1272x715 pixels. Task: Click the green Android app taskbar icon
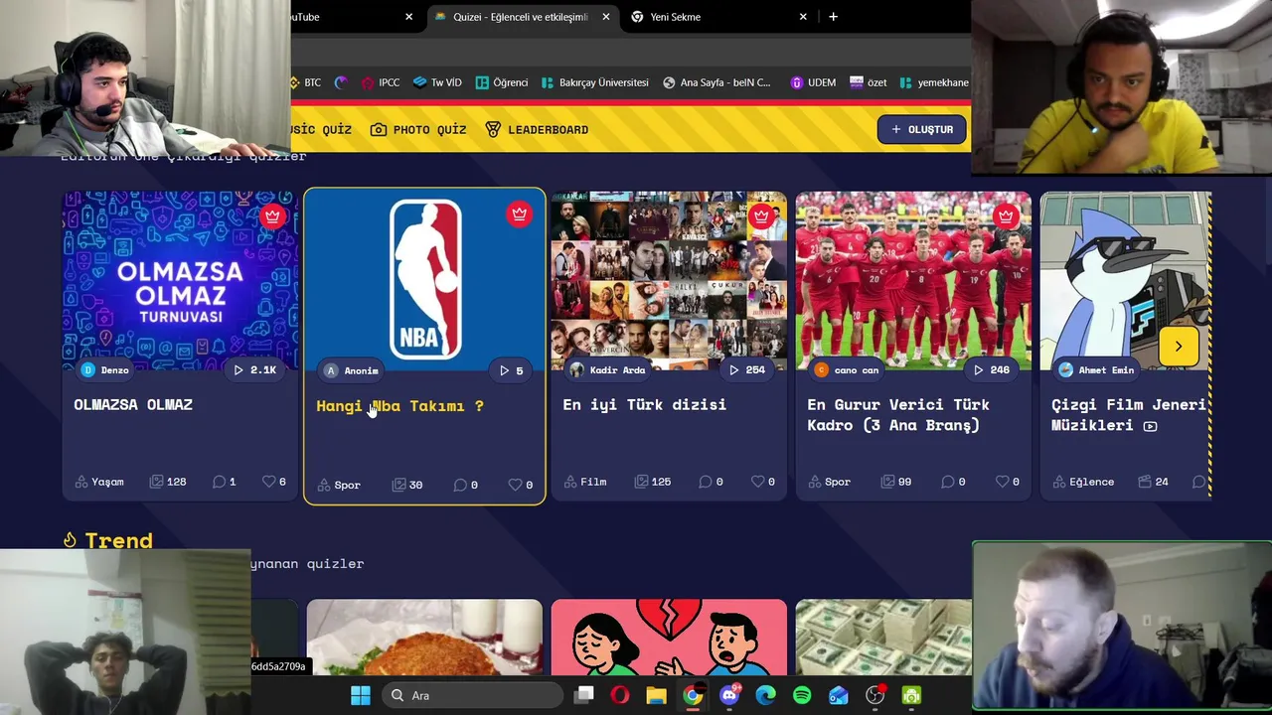pyautogui.click(x=911, y=695)
